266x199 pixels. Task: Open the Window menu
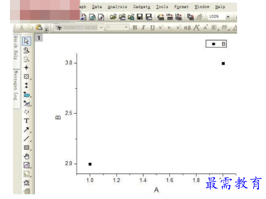pyautogui.click(x=202, y=7)
